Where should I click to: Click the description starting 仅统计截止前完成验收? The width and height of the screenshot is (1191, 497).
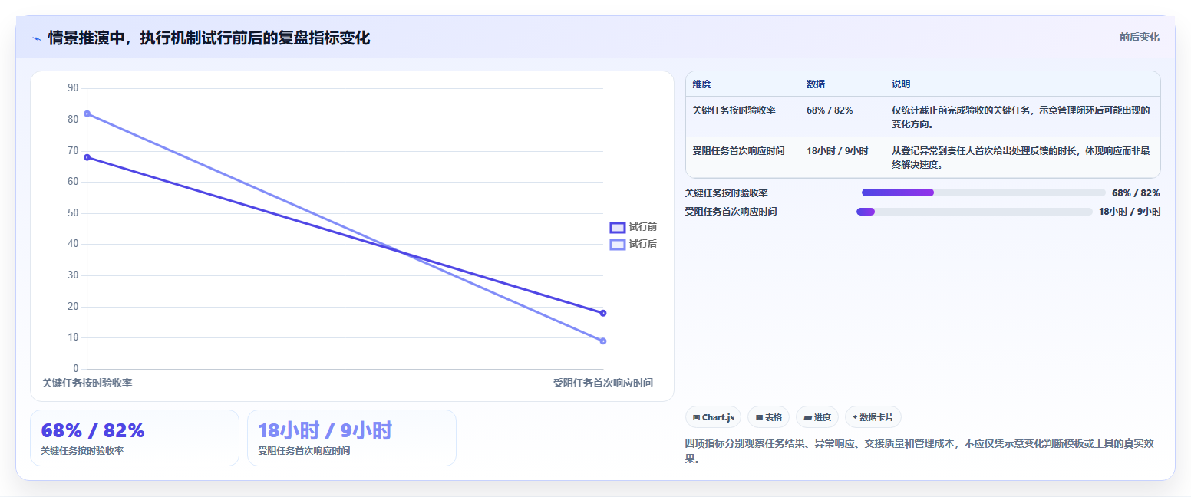coord(1021,117)
